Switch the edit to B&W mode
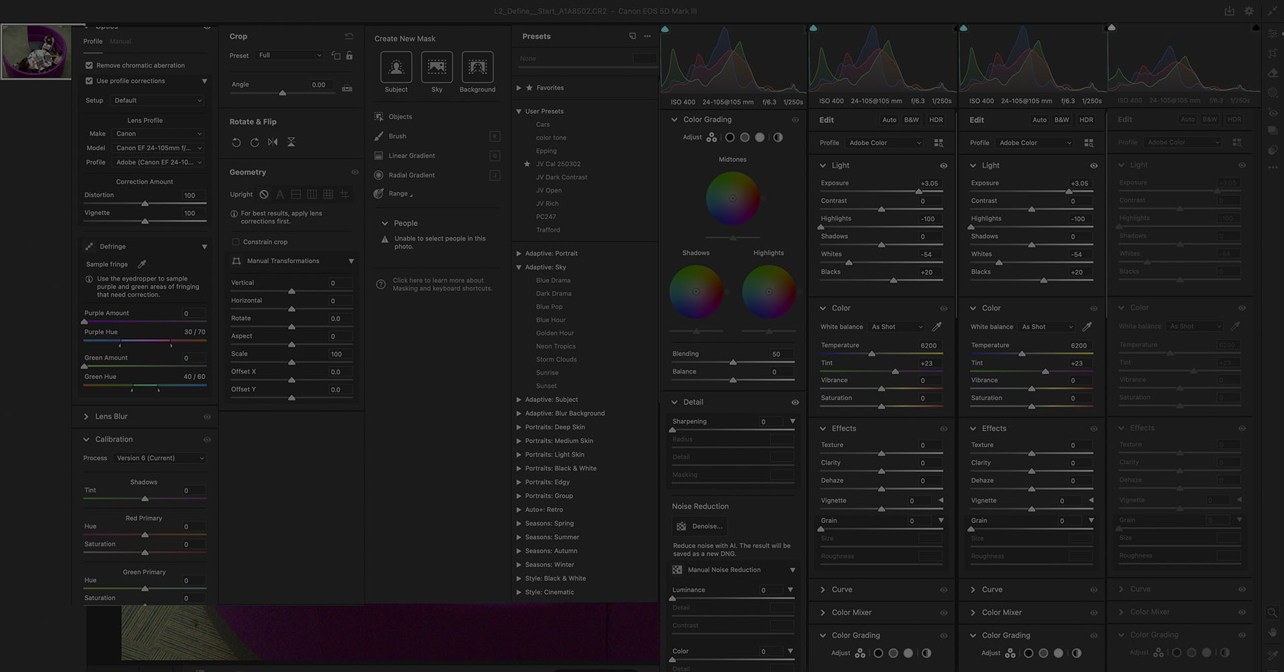The image size is (1284, 672). click(x=911, y=120)
